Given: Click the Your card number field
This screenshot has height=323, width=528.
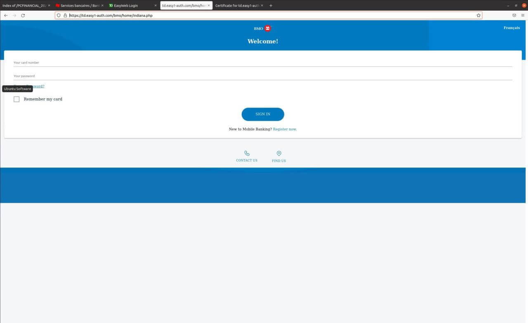Looking at the screenshot, I should point(262,63).
